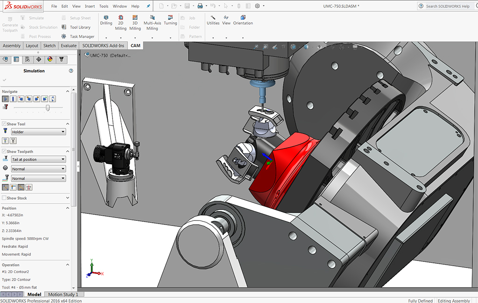This screenshot has height=303, width=478.
Task: Toggle the Show Stock section checkbox
Action: (4, 197)
